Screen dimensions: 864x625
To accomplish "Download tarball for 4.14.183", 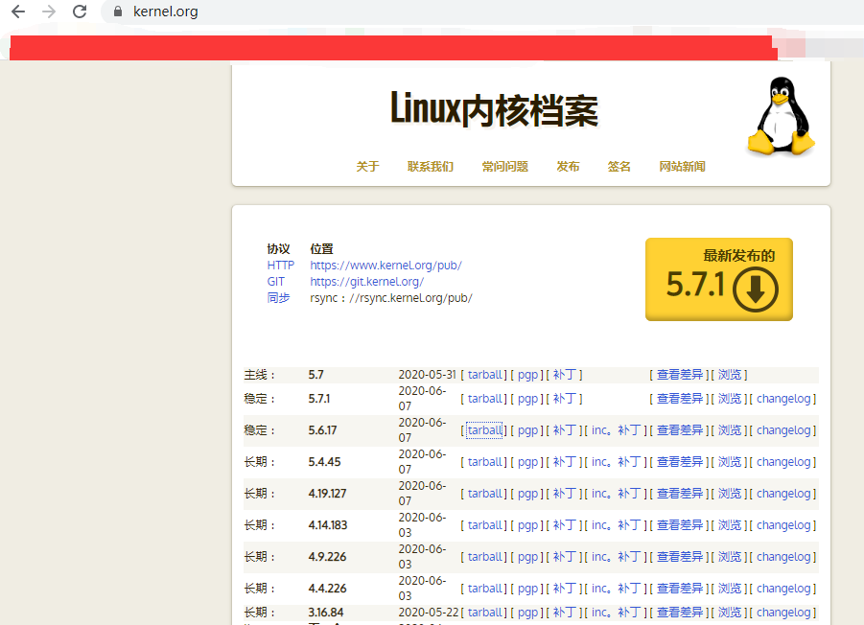I will pos(485,525).
